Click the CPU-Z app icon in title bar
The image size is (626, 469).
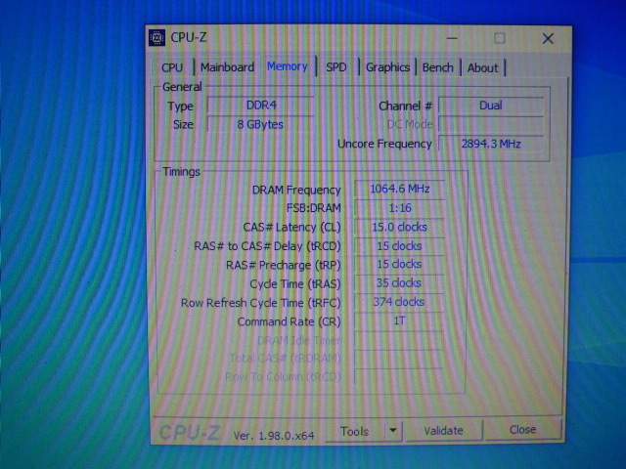click(x=156, y=38)
